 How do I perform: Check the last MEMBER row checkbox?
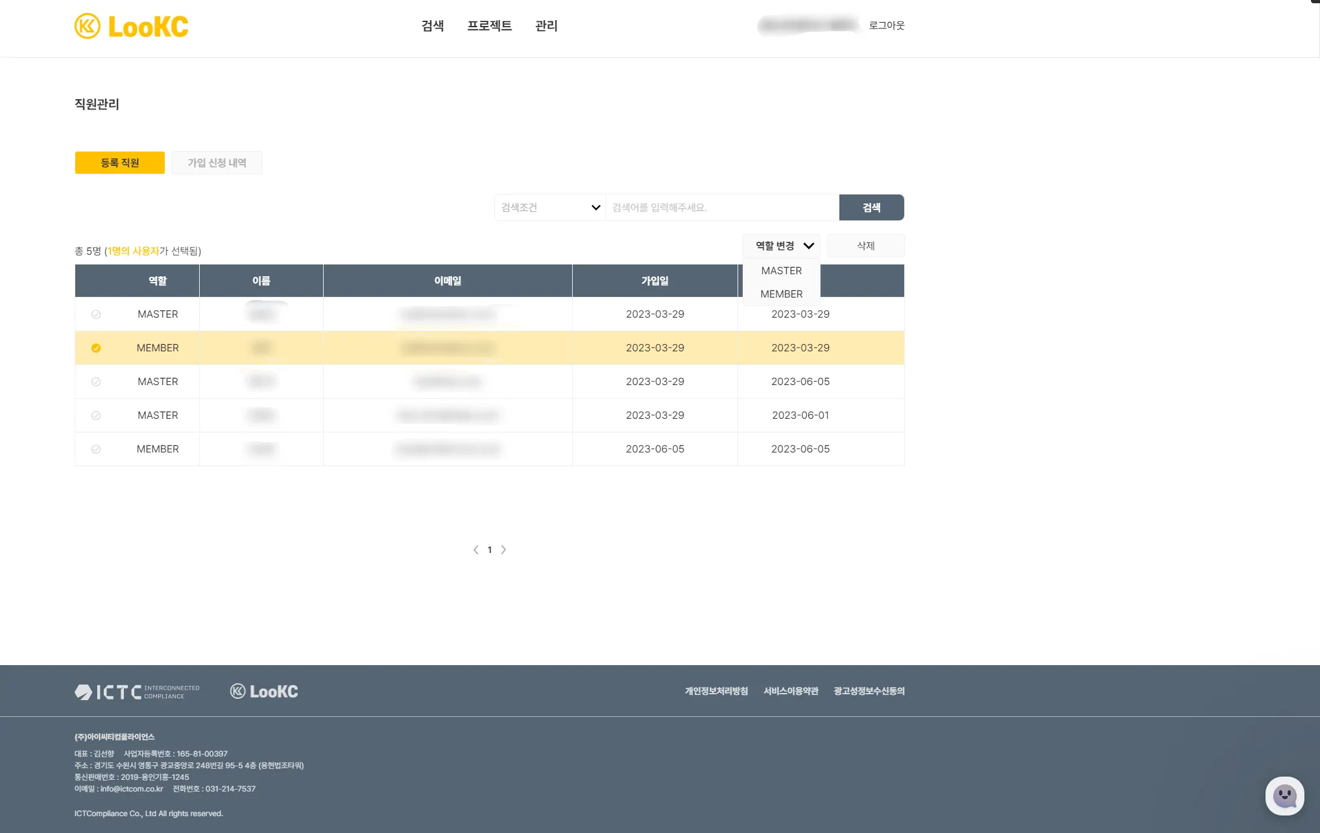coord(96,449)
